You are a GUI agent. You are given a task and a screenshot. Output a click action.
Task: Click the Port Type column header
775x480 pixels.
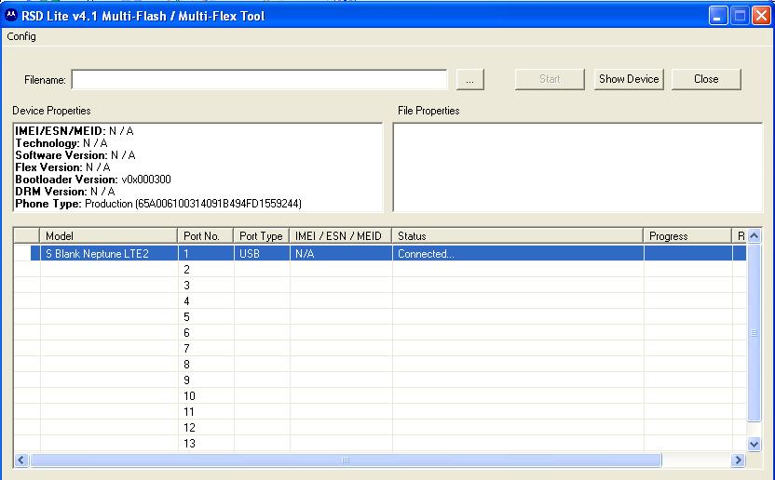(261, 236)
